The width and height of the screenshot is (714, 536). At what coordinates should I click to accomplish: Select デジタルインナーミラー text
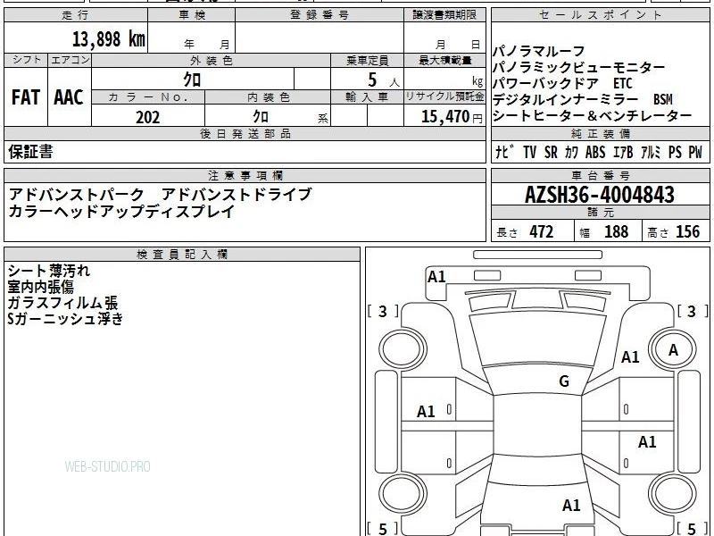(566, 99)
